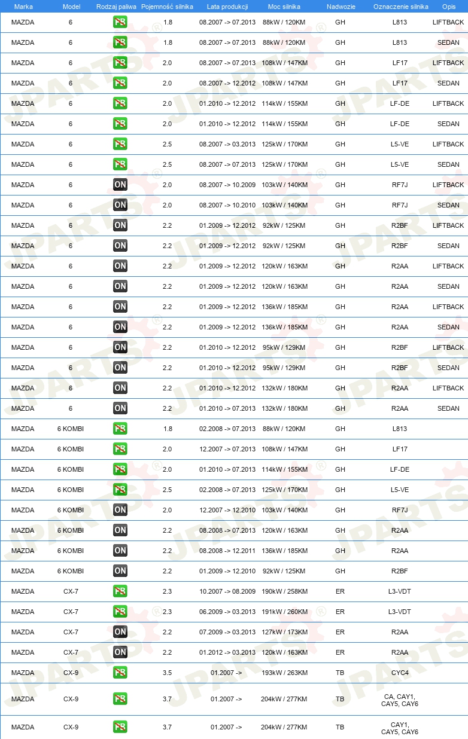
Task: Click the PB icon in the CX-7 191kW / 260KM row
Action: 120,612
